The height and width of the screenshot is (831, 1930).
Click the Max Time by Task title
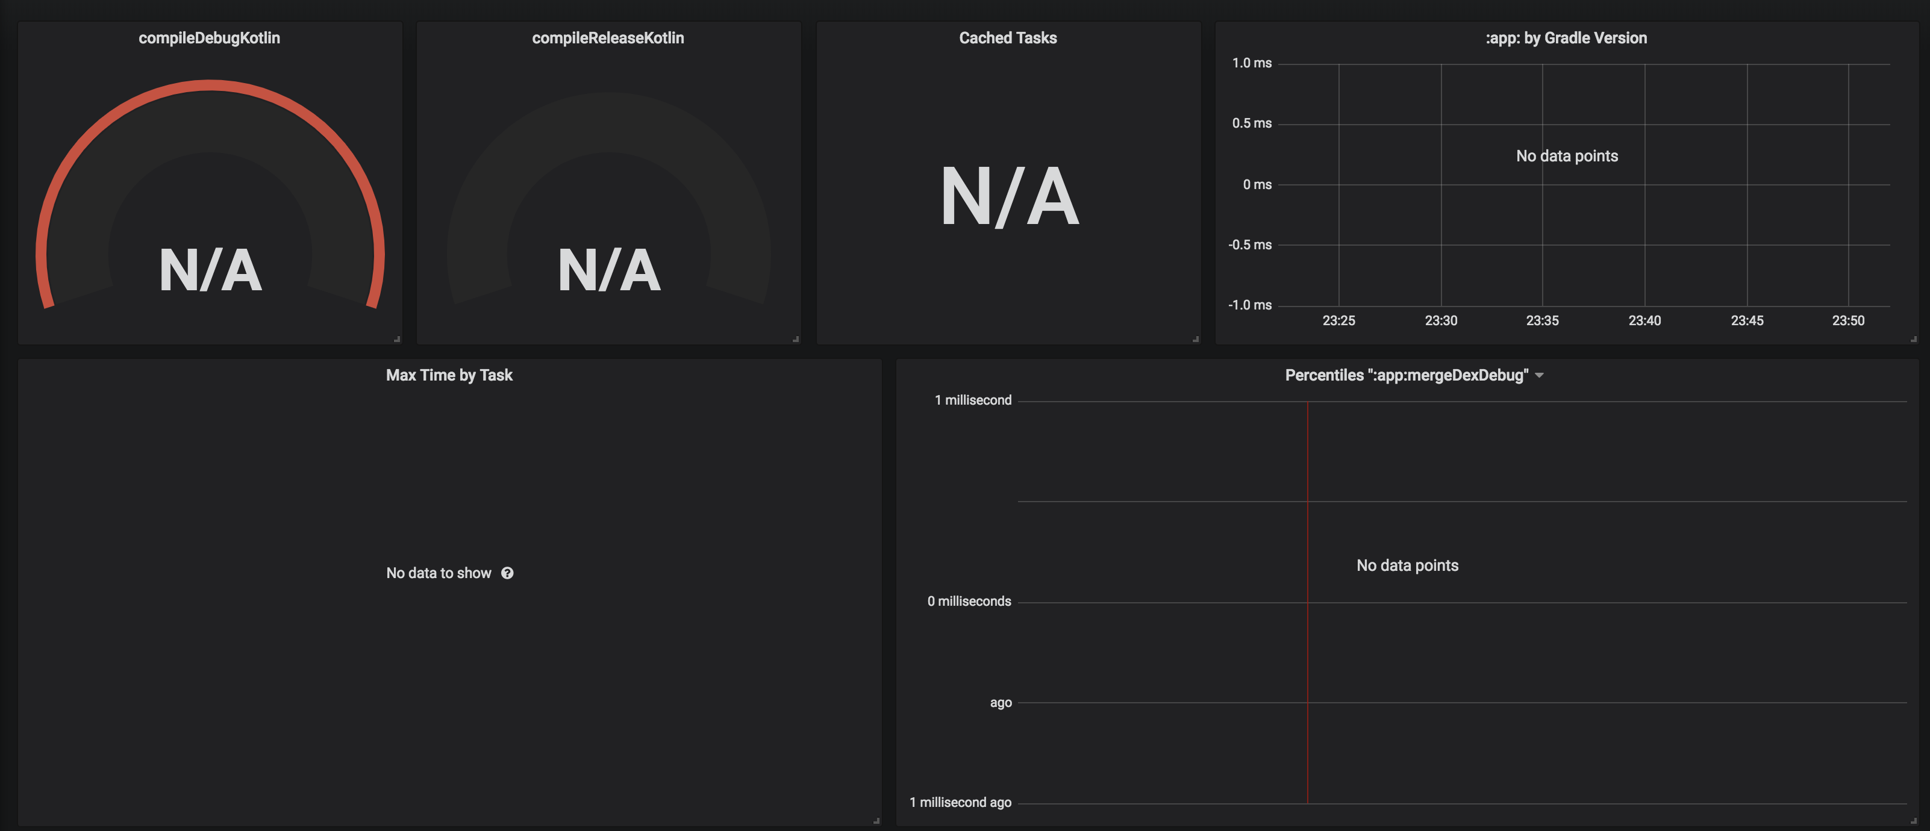449,375
